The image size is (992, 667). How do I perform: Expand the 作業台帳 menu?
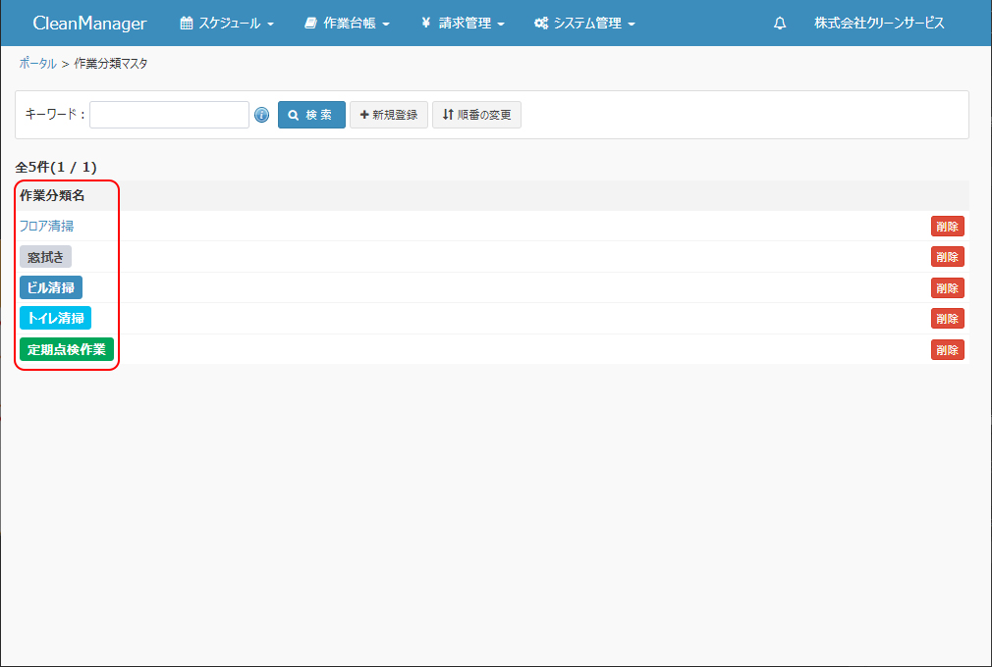click(x=347, y=24)
